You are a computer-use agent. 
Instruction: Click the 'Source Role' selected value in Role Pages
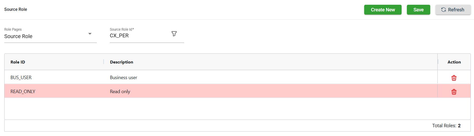coord(18,36)
